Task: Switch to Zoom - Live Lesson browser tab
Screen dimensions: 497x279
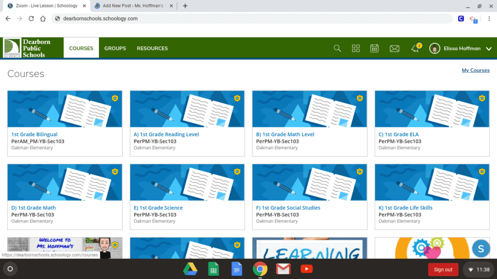Action: [x=46, y=6]
